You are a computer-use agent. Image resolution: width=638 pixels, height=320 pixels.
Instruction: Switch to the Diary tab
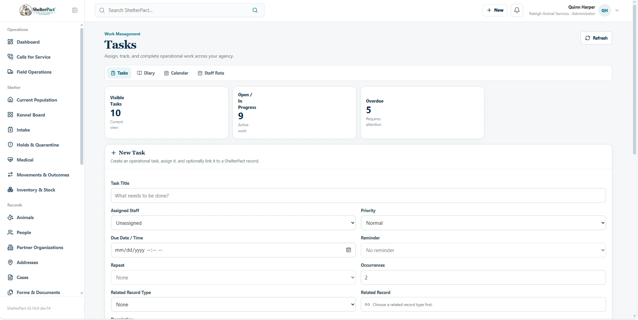pos(146,73)
